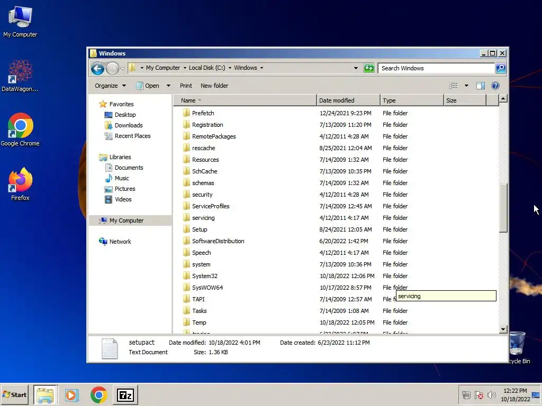Click the taskbar clock
Viewport: 542px width, 406px height.
pos(515,394)
